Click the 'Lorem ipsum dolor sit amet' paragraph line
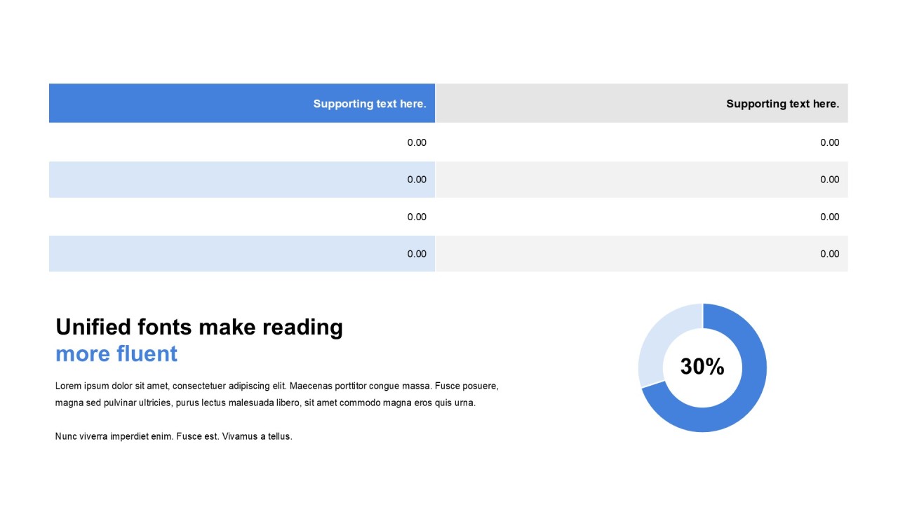 pos(276,386)
